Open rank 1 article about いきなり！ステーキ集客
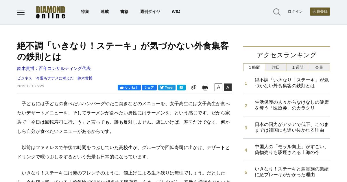Screen dimensions: 347x182 292,83
